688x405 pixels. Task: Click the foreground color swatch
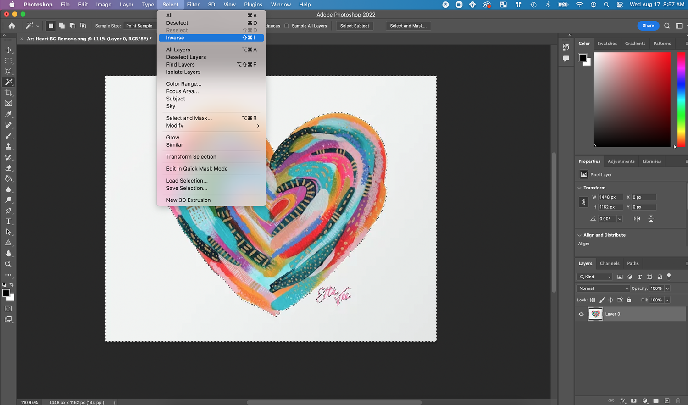pyautogui.click(x=6, y=292)
